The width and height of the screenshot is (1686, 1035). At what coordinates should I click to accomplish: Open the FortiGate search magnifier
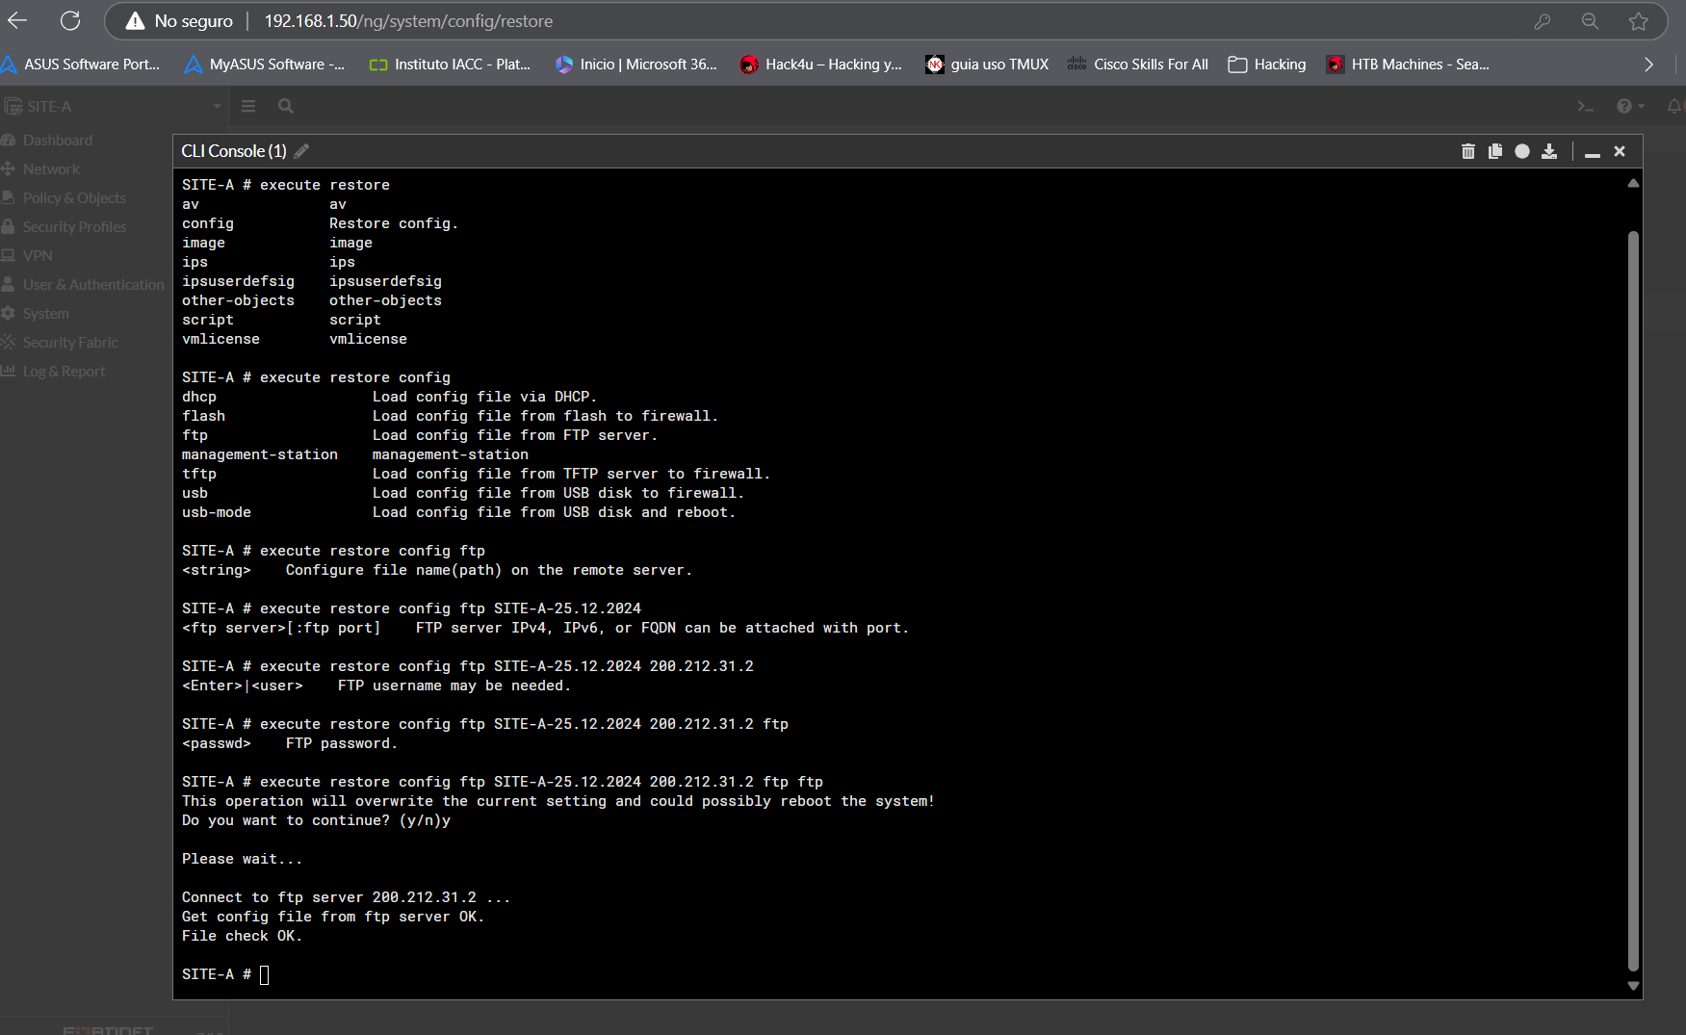click(x=286, y=106)
